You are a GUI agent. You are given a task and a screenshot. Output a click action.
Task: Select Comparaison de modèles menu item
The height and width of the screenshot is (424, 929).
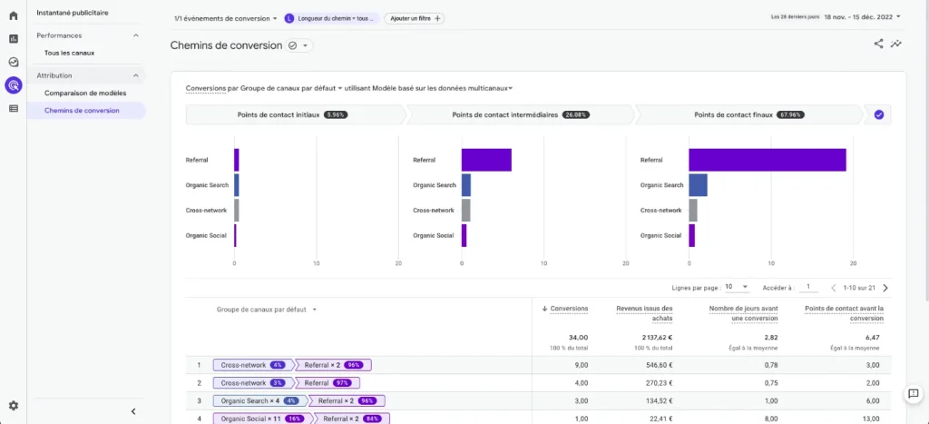(x=85, y=94)
